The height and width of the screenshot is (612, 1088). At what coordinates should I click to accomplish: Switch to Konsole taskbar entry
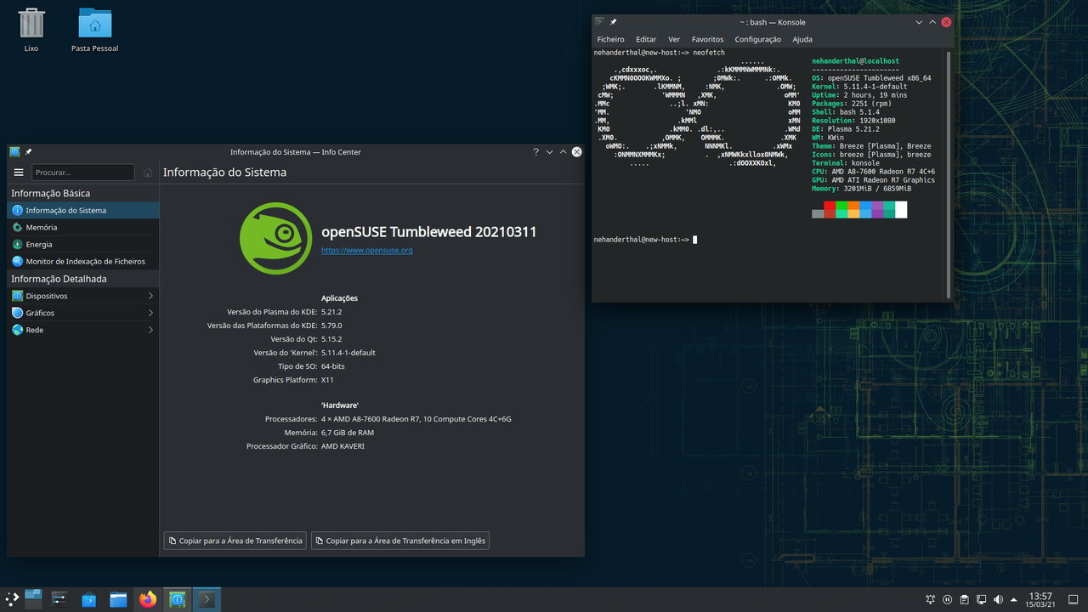point(207,599)
